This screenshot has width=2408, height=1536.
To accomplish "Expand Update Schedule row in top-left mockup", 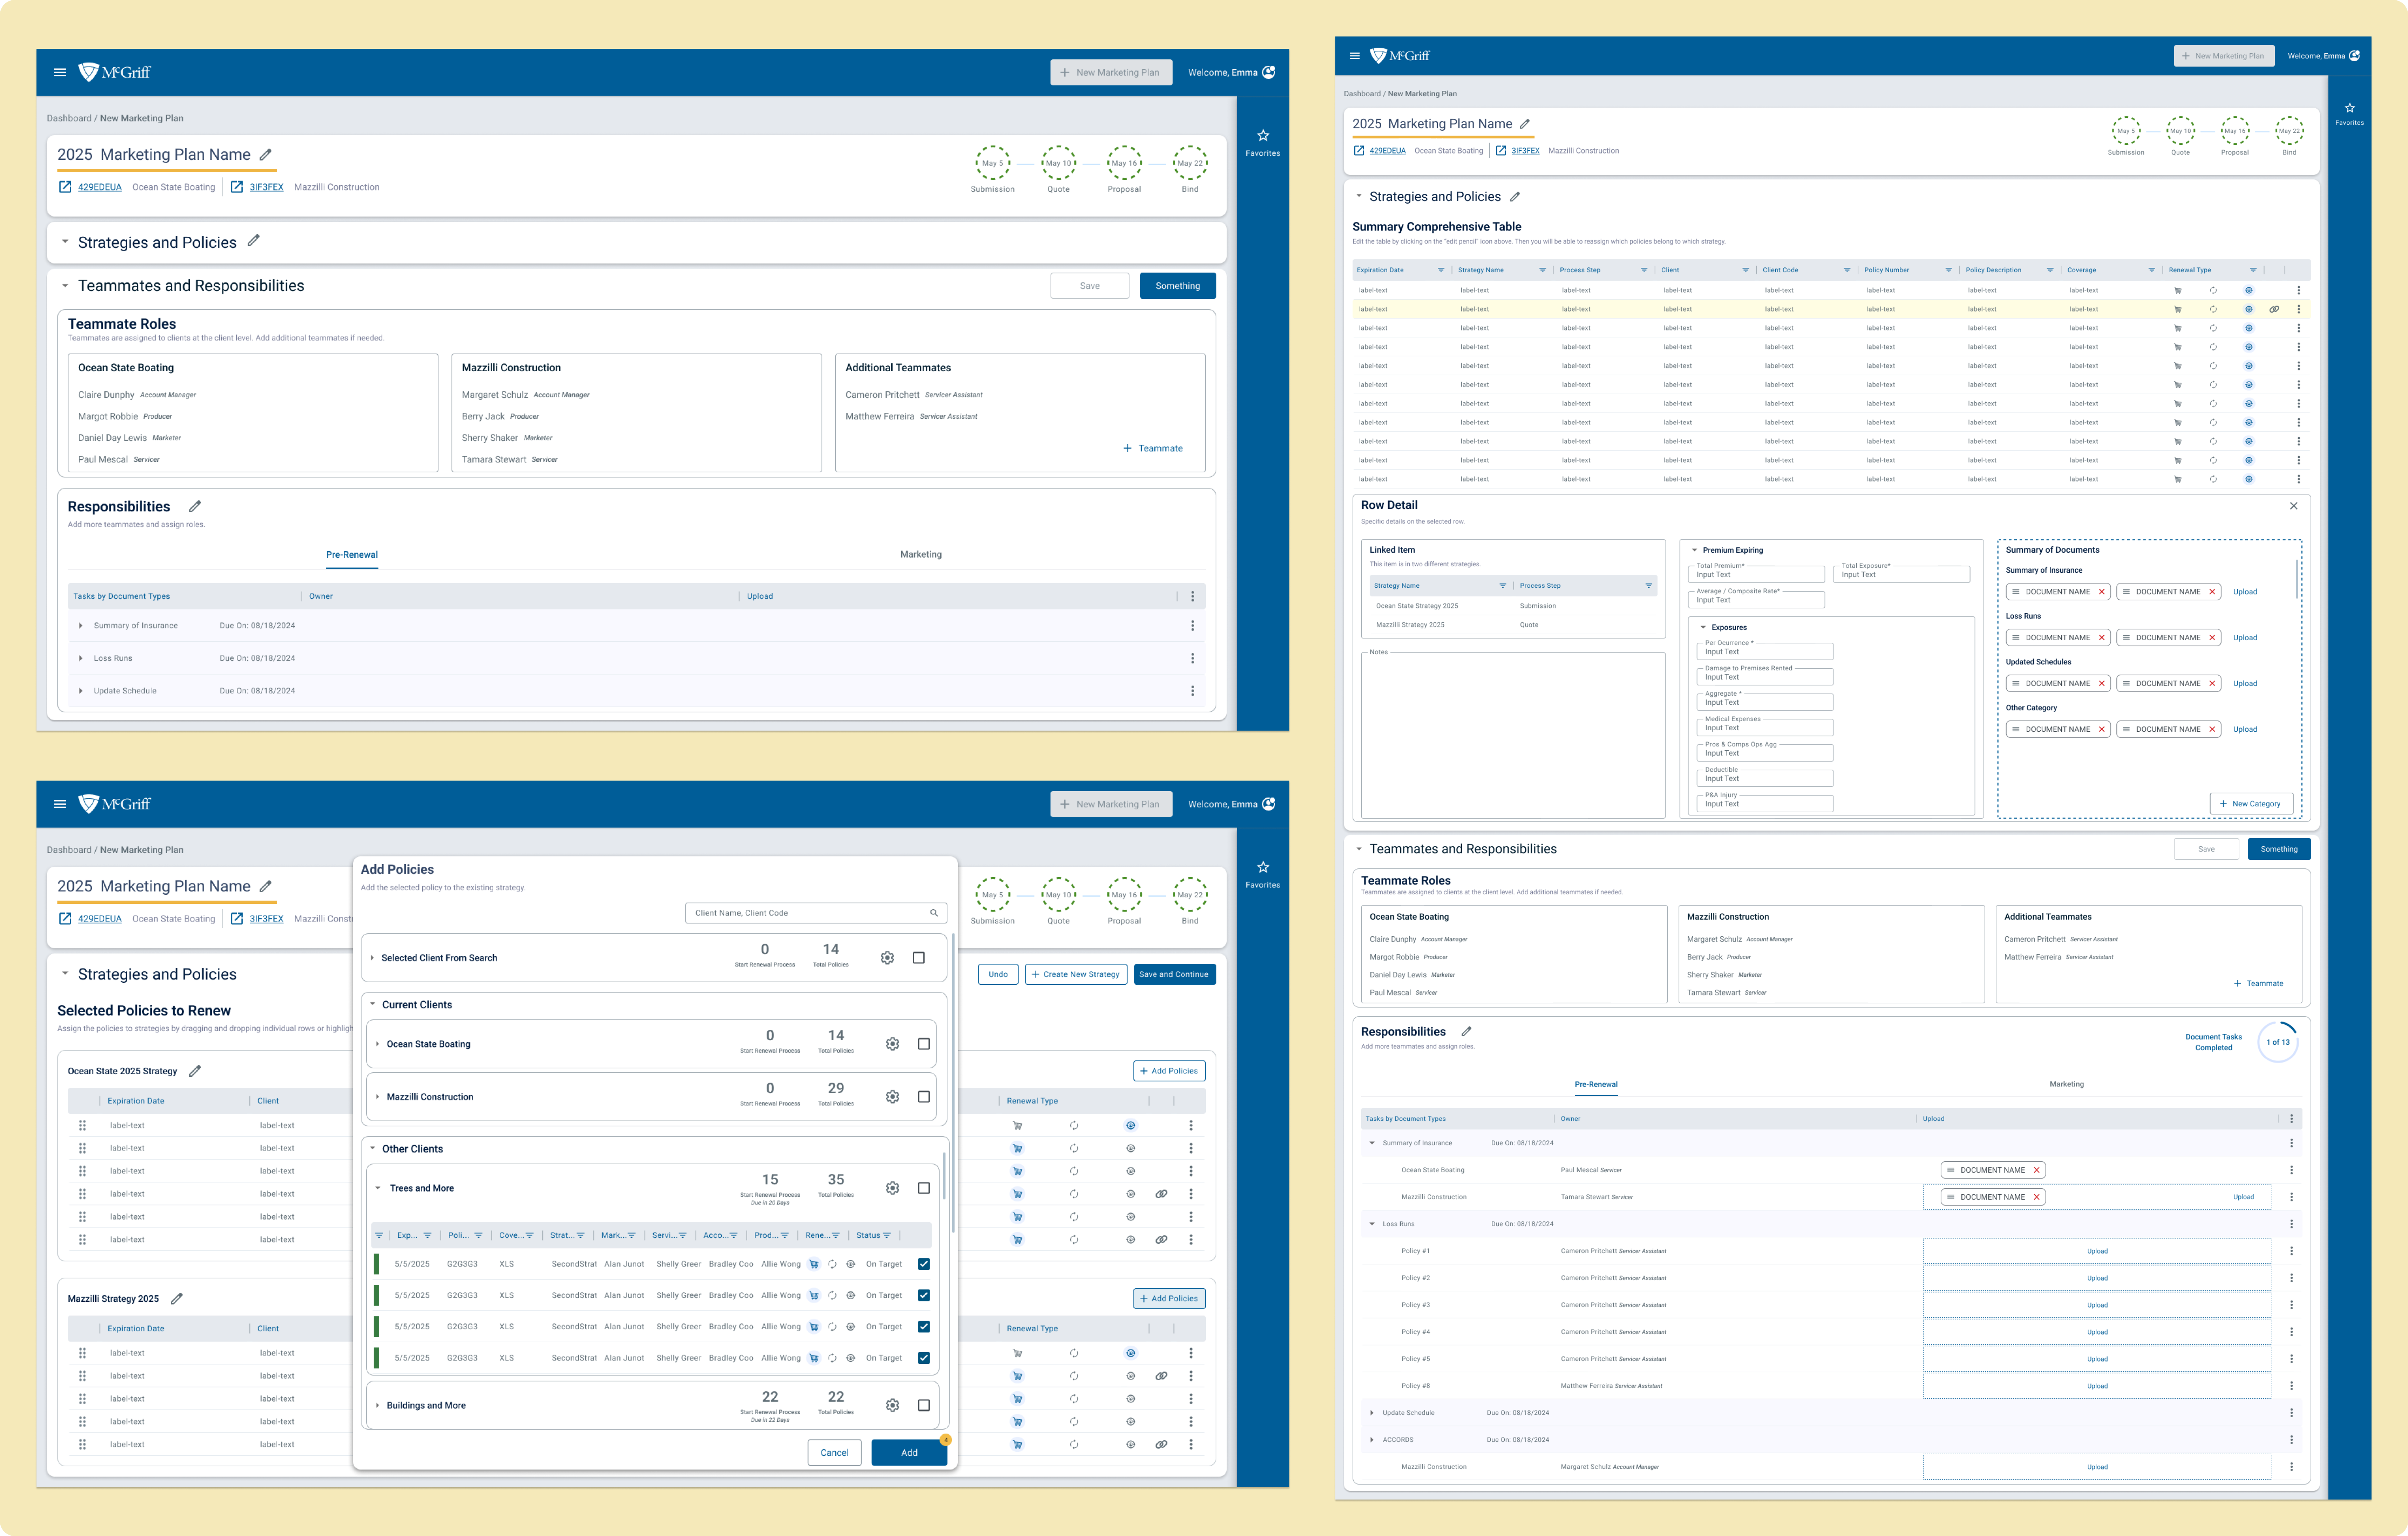I will tap(81, 691).
